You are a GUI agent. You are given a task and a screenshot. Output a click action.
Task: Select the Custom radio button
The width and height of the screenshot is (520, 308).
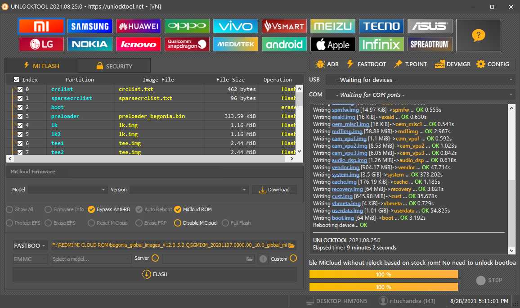point(293,258)
